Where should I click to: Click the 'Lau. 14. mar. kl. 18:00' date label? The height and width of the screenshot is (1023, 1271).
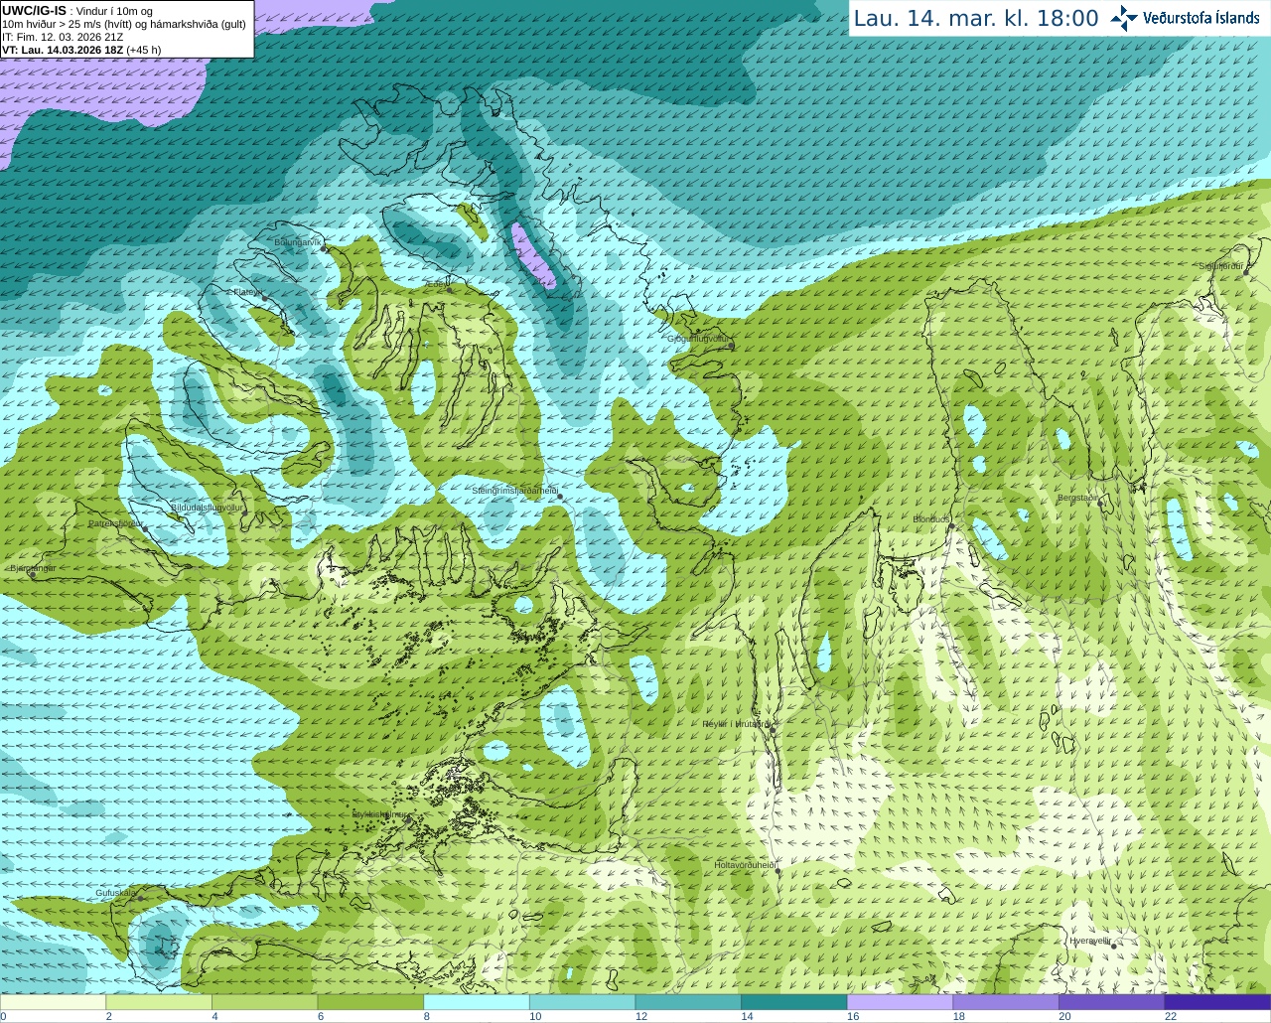pyautogui.click(x=976, y=19)
